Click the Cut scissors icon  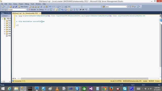(x=41, y=7)
